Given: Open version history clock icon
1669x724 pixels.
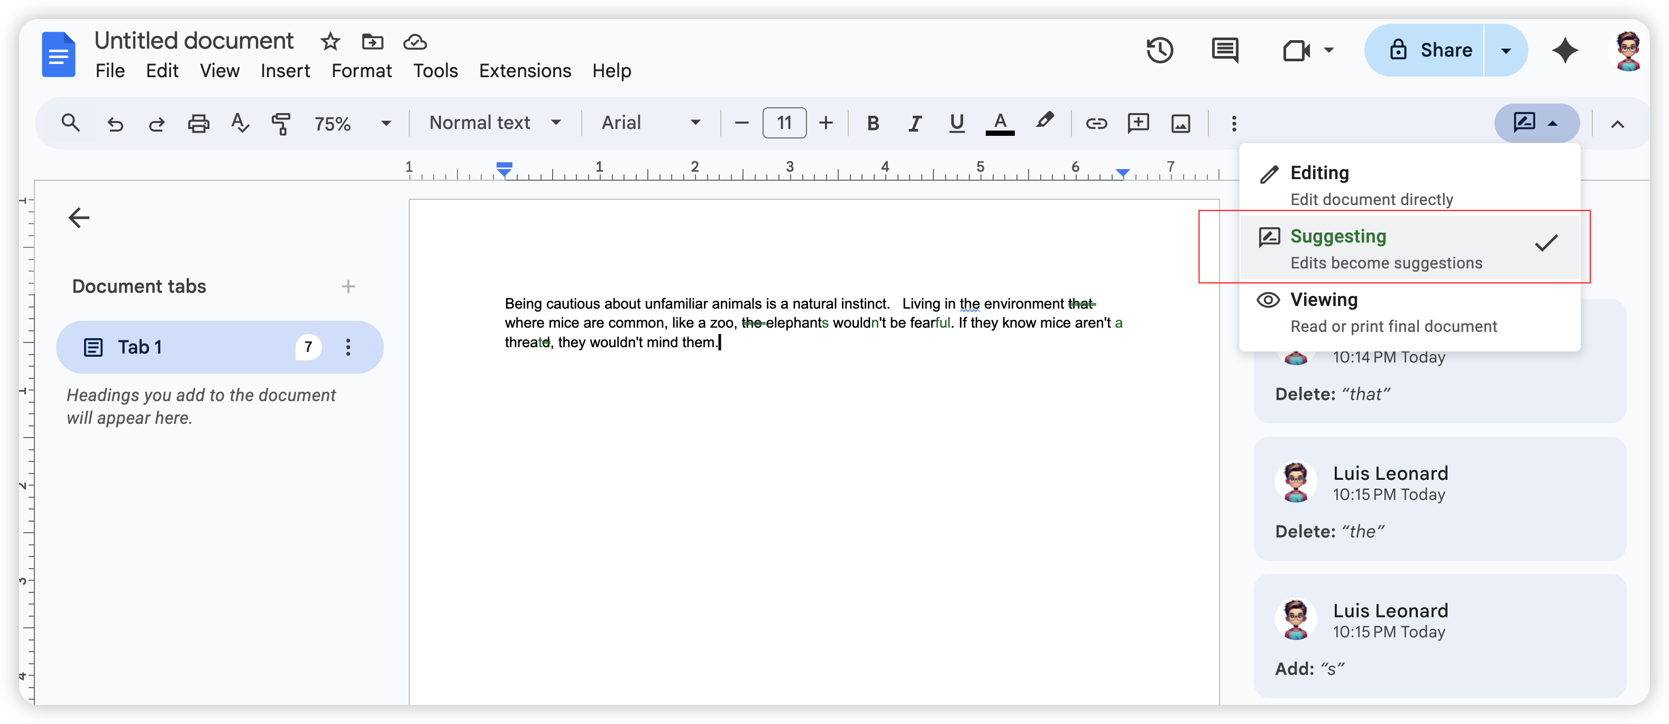Looking at the screenshot, I should 1159,50.
